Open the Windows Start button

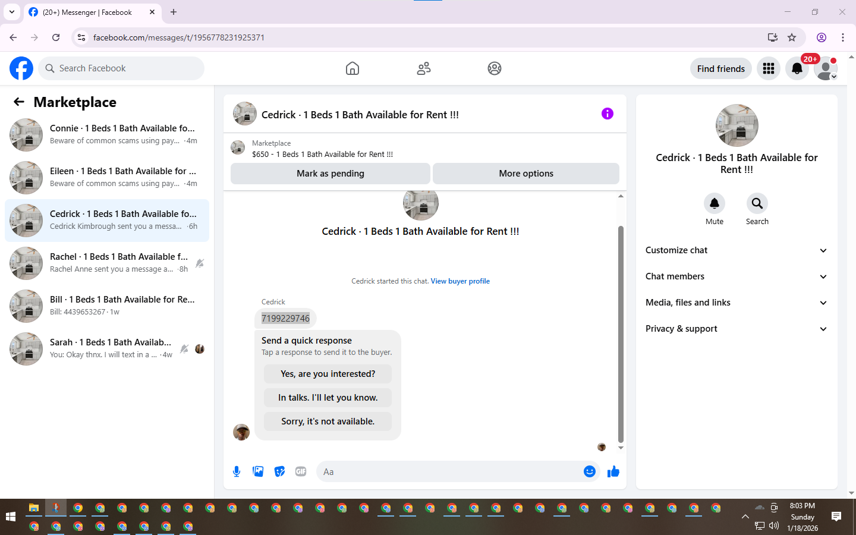[11, 517]
